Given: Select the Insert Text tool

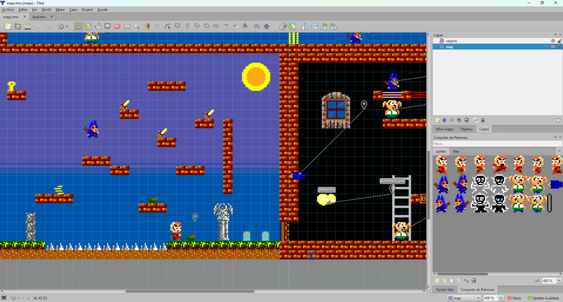Looking at the screenshot, I should [x=245, y=26].
